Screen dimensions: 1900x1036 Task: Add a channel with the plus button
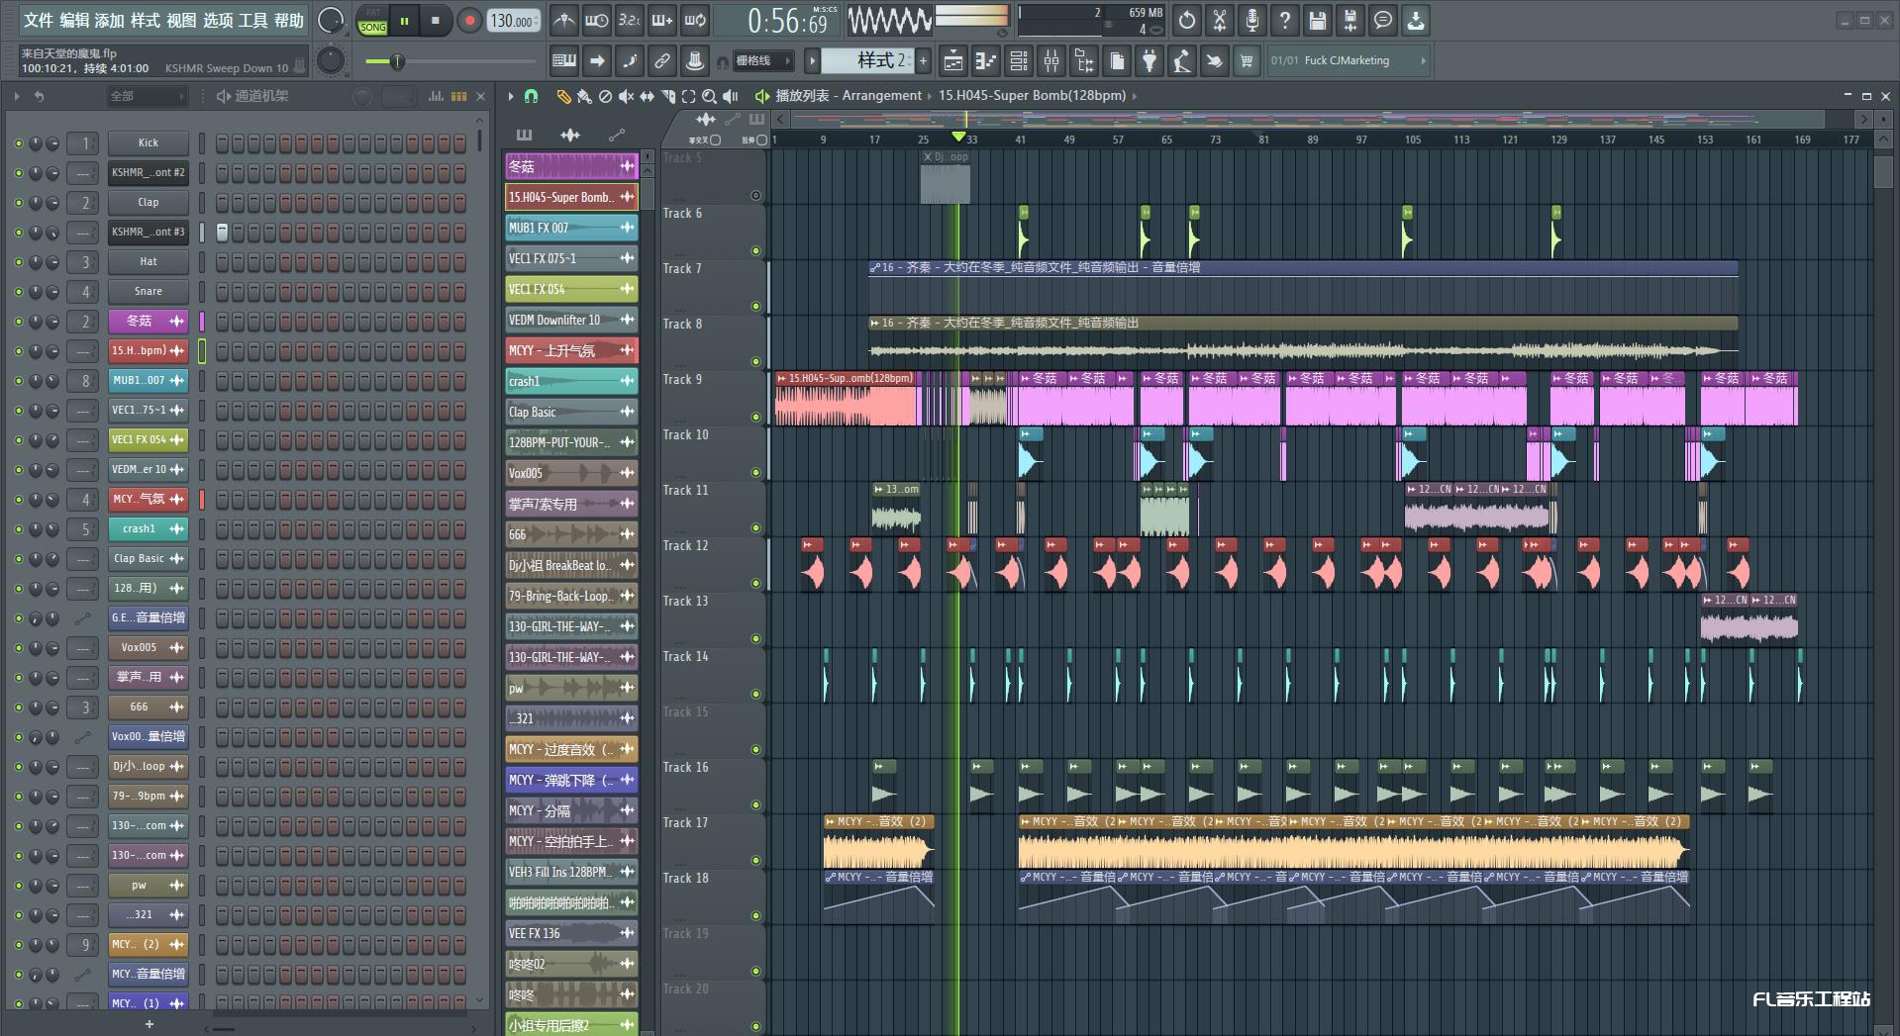pyautogui.click(x=150, y=1024)
